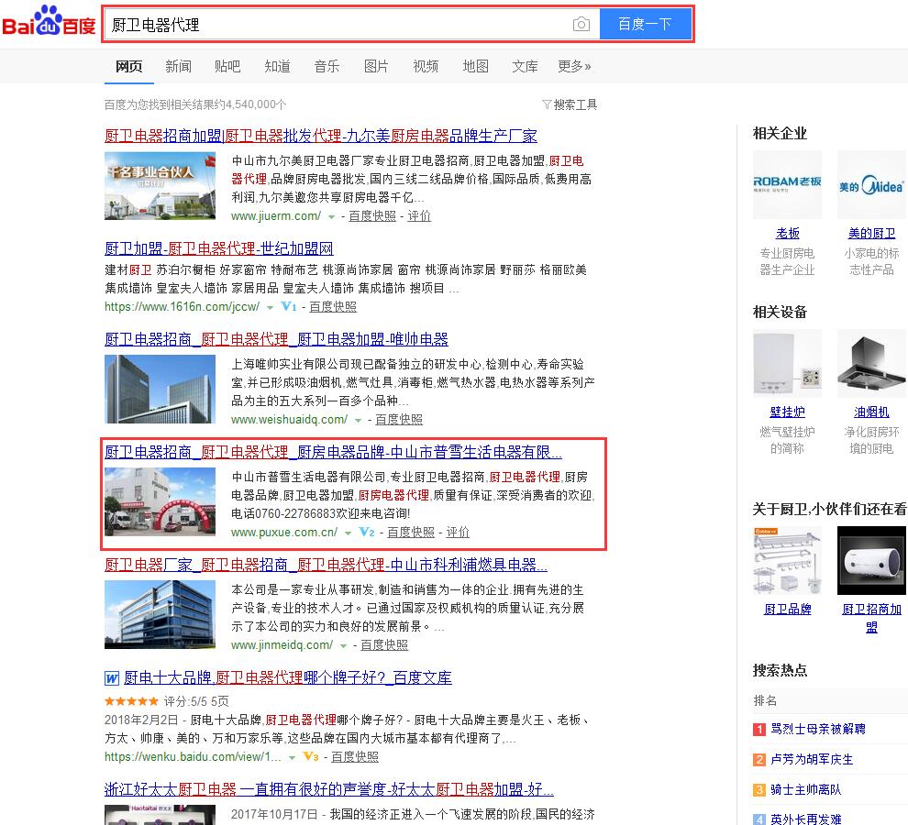
Task: Click 百度快照 under the puxue.com.cn result
Action: click(411, 533)
